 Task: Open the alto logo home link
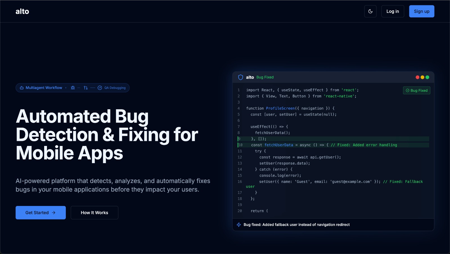(22, 11)
